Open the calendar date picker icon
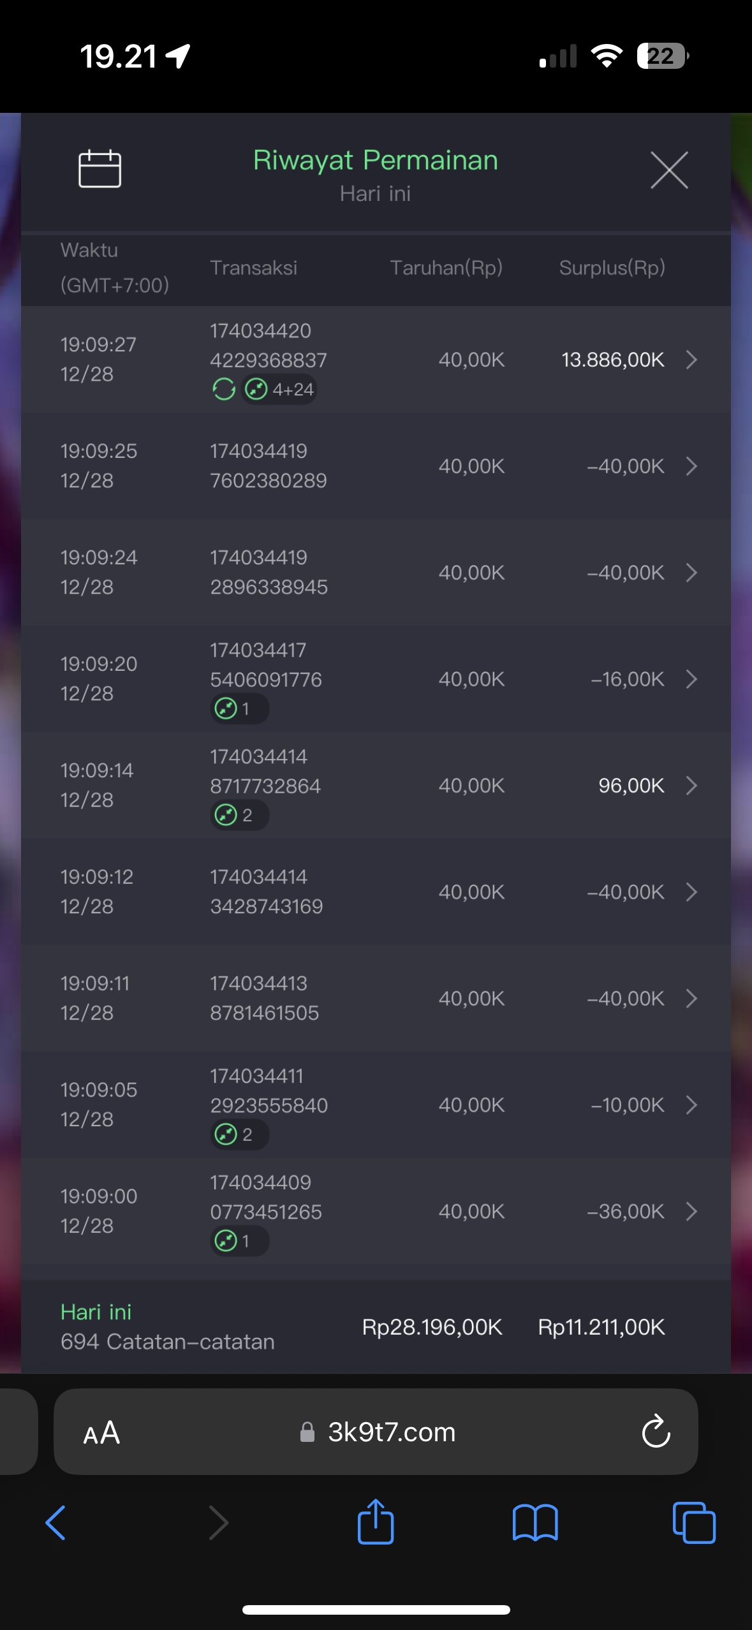 point(100,169)
